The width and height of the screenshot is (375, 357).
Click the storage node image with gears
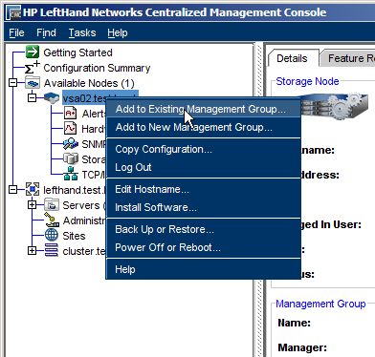point(335,107)
